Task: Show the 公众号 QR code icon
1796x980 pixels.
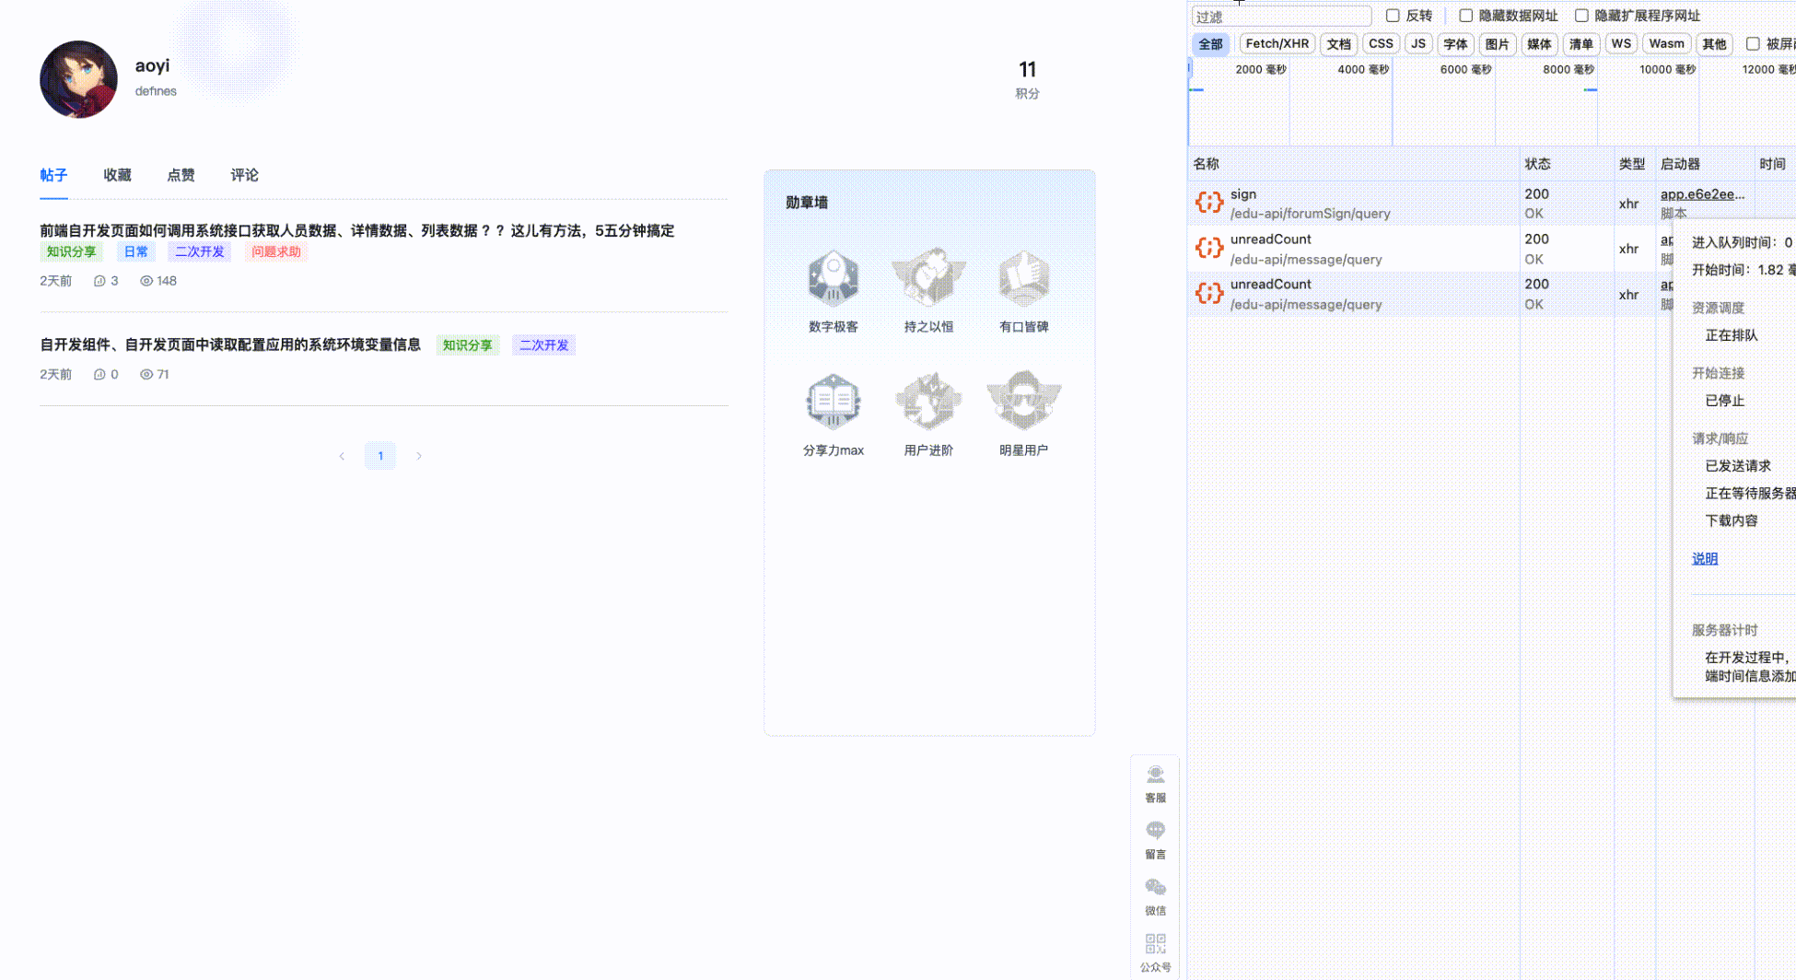Action: 1155,944
